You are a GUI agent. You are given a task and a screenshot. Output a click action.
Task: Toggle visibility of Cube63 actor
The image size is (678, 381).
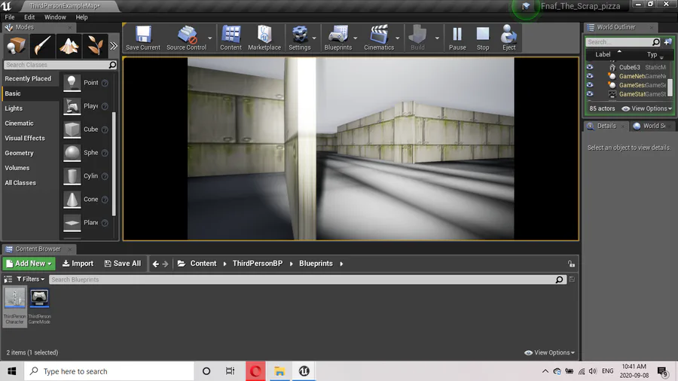click(x=590, y=67)
